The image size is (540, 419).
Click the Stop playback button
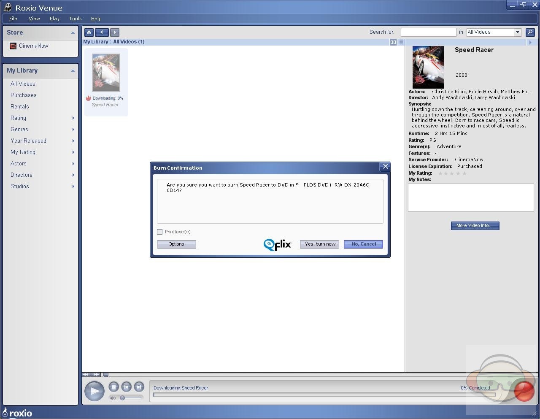113,387
